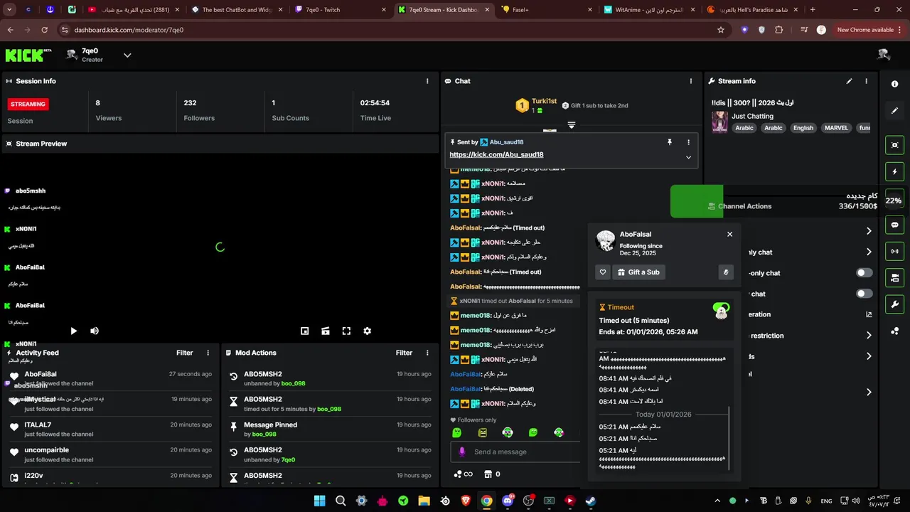
Task: Open Chat panel options menu
Action: point(690,81)
